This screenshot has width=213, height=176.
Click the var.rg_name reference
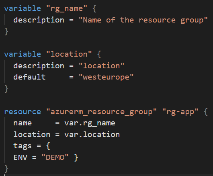coord(90,123)
